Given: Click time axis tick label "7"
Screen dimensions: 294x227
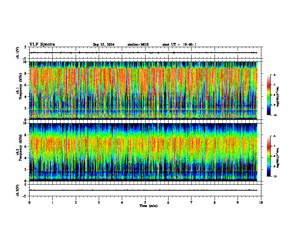Looking at the screenshot, I should pos(192,203).
